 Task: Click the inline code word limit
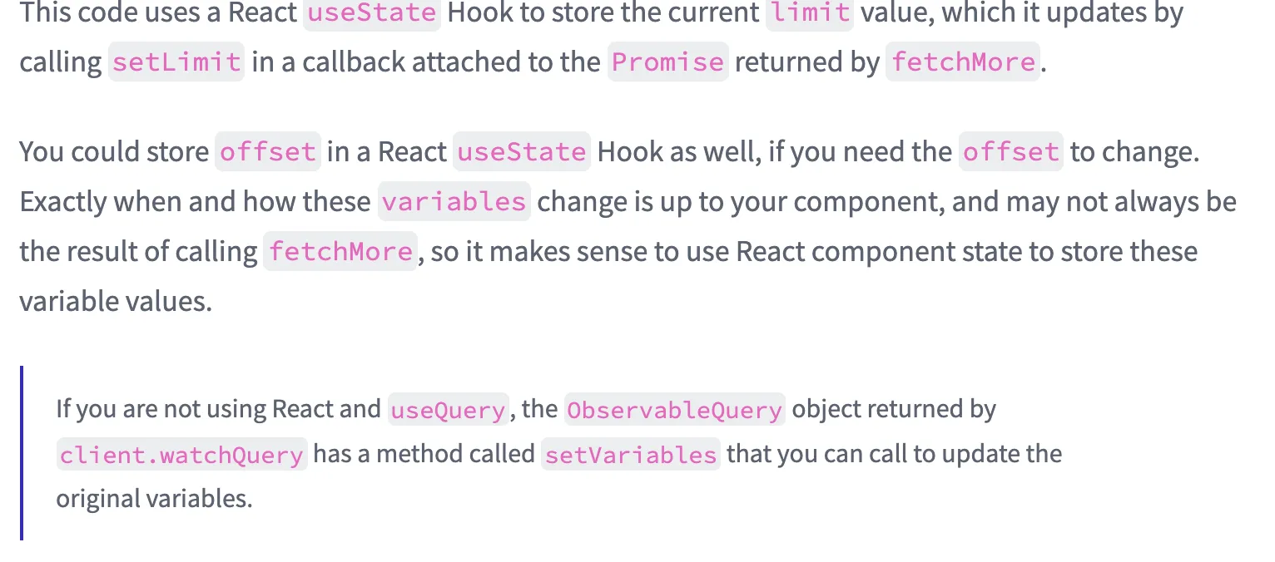[809, 12]
